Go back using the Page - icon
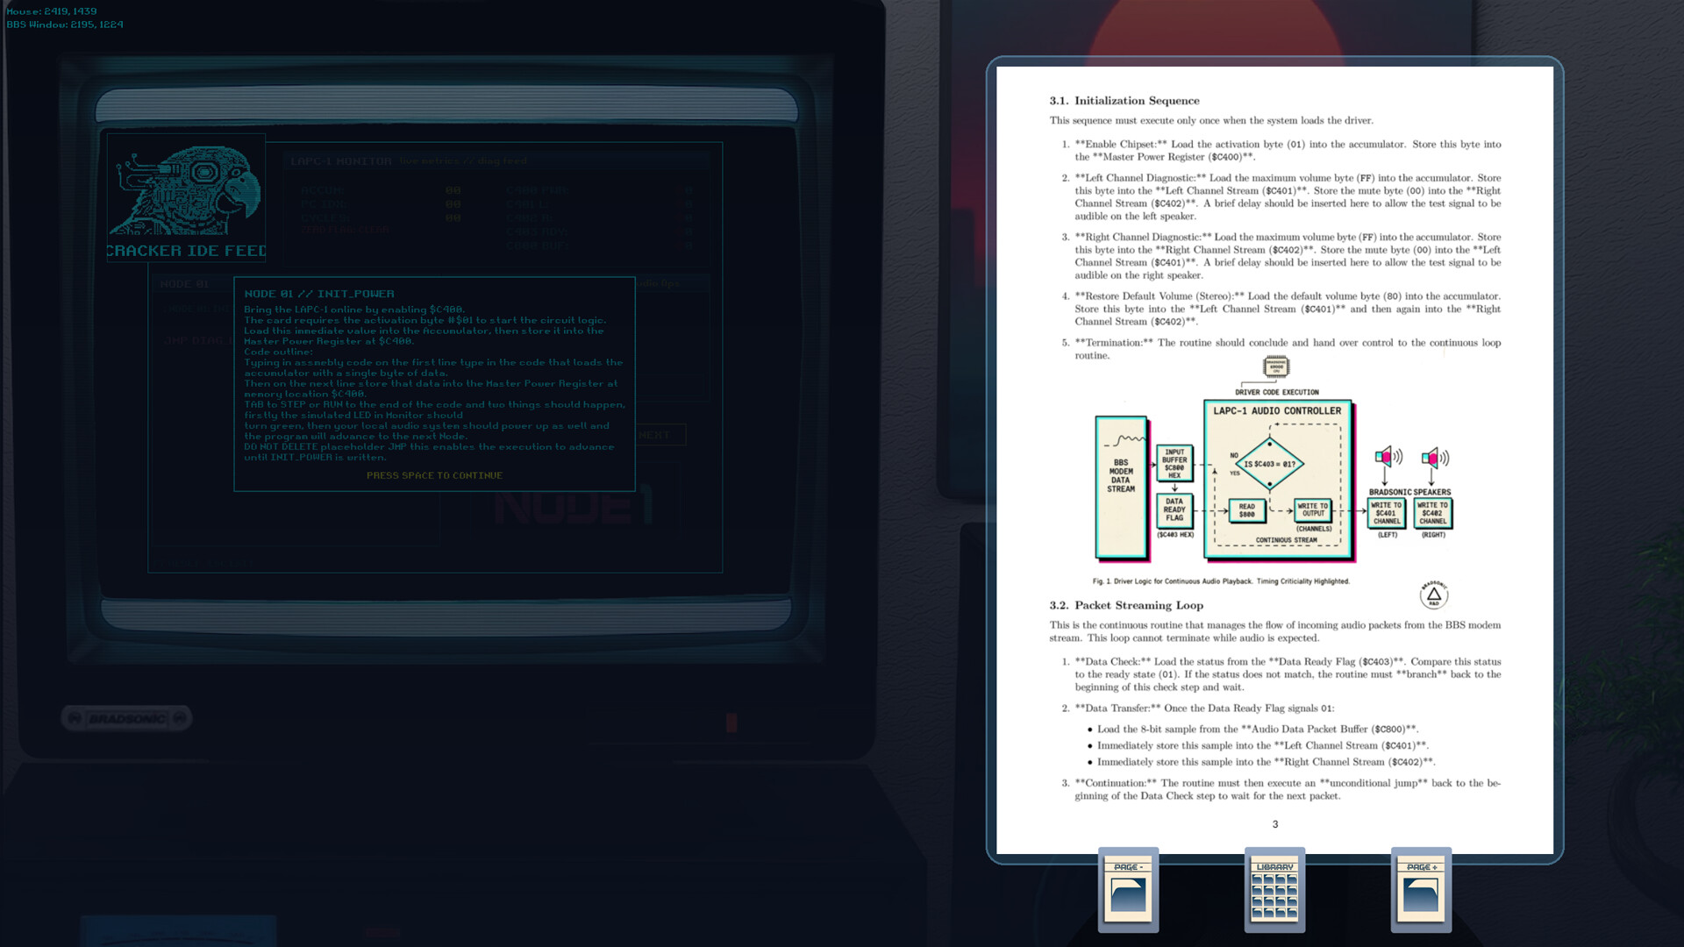This screenshot has height=947, width=1684. [1129, 888]
